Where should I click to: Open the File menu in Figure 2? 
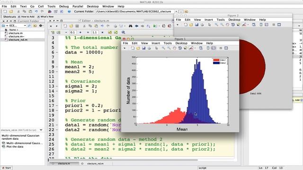(x=178, y=20)
